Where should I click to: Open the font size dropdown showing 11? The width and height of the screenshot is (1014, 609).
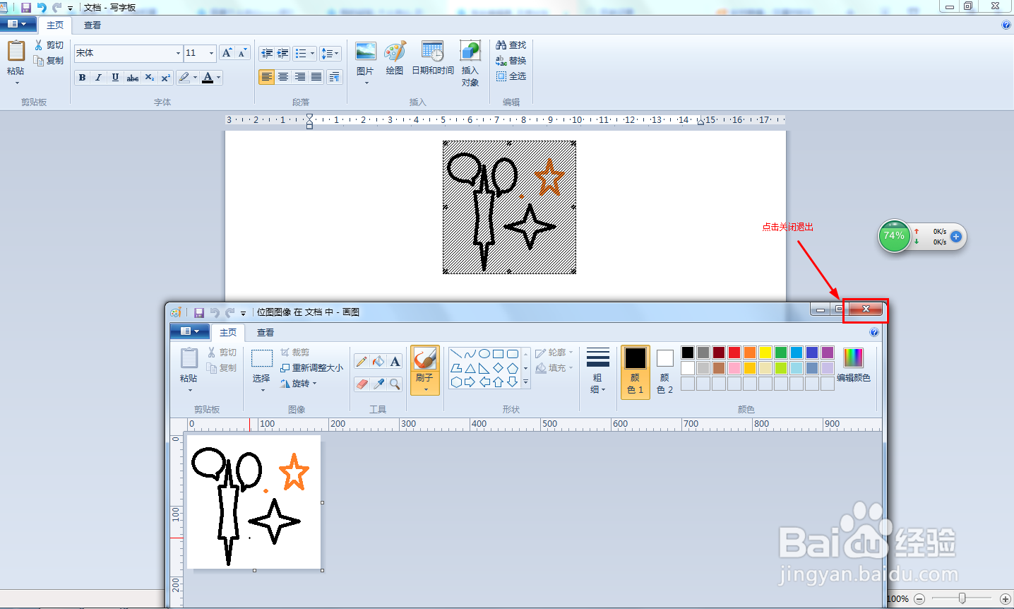pos(211,53)
